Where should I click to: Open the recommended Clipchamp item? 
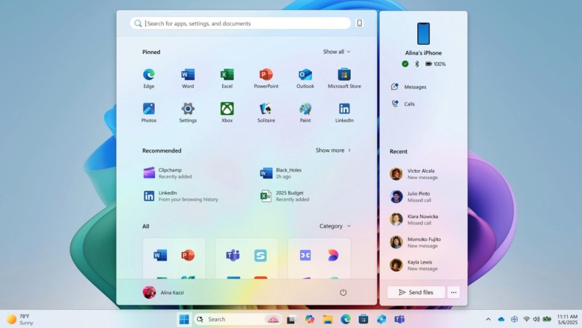(168, 173)
